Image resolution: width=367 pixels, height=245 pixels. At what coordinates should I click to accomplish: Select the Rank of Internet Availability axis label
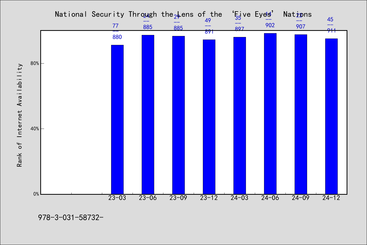(x=20, y=115)
